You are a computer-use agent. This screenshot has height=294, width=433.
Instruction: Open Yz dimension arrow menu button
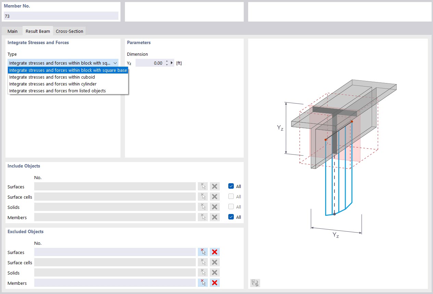pyautogui.click(x=172, y=63)
